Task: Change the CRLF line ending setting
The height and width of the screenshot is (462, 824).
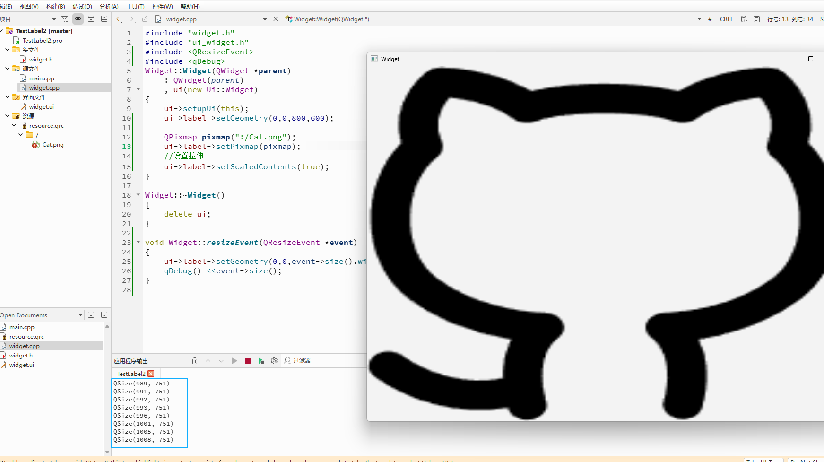Action: click(x=727, y=19)
